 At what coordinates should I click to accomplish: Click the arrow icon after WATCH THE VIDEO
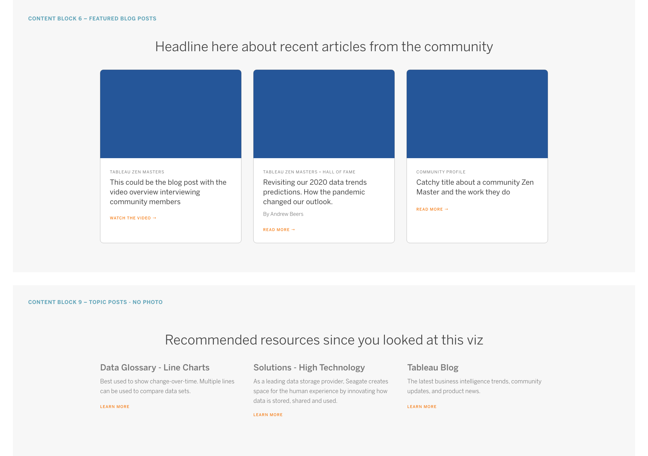click(155, 218)
